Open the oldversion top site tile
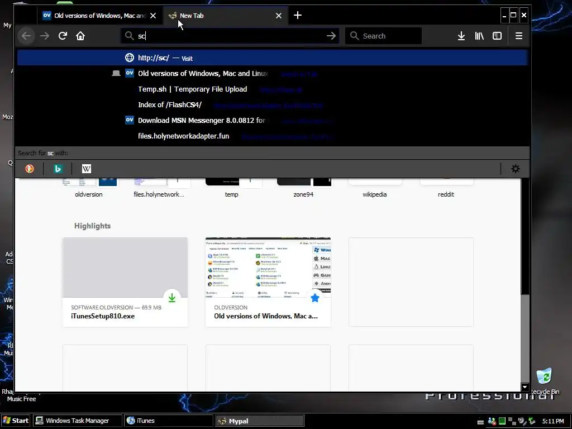This screenshot has height=429, width=572. pos(89,188)
